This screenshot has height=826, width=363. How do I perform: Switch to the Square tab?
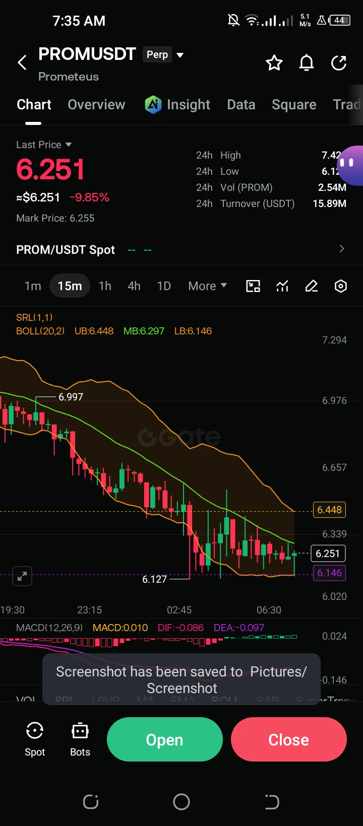(294, 104)
